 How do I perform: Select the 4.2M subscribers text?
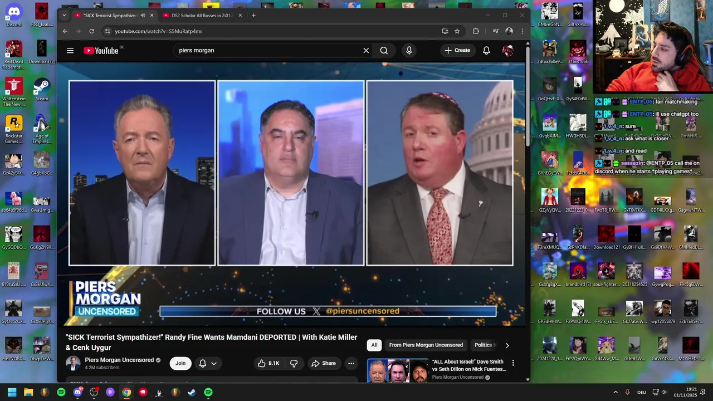[102, 368]
